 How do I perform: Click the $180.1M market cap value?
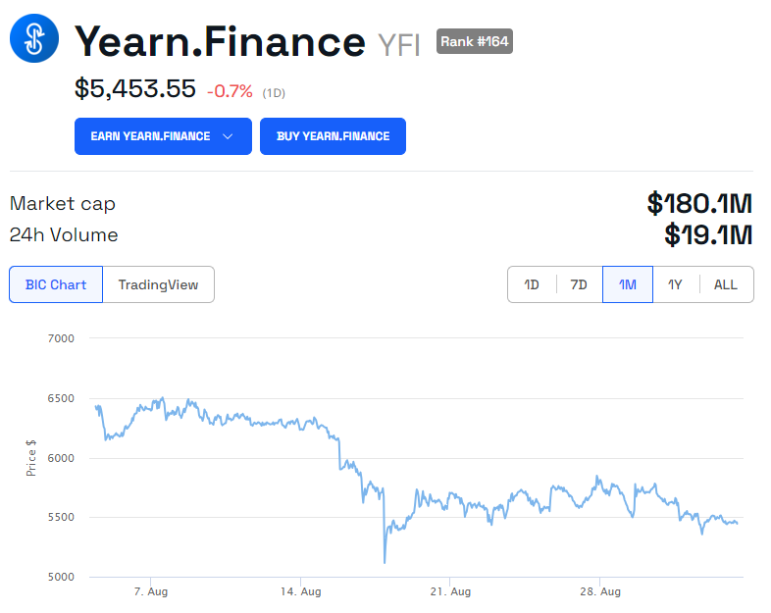pos(698,203)
